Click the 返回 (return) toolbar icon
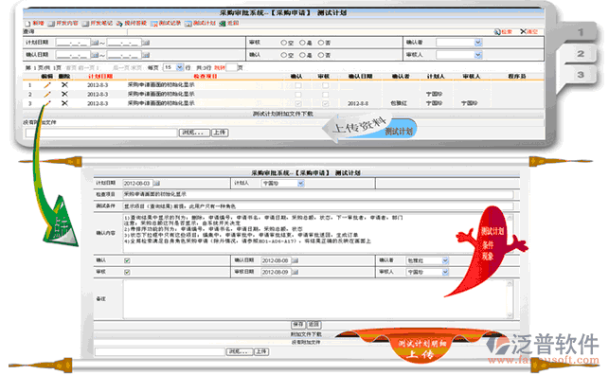The height and width of the screenshot is (375, 609). coord(228,24)
